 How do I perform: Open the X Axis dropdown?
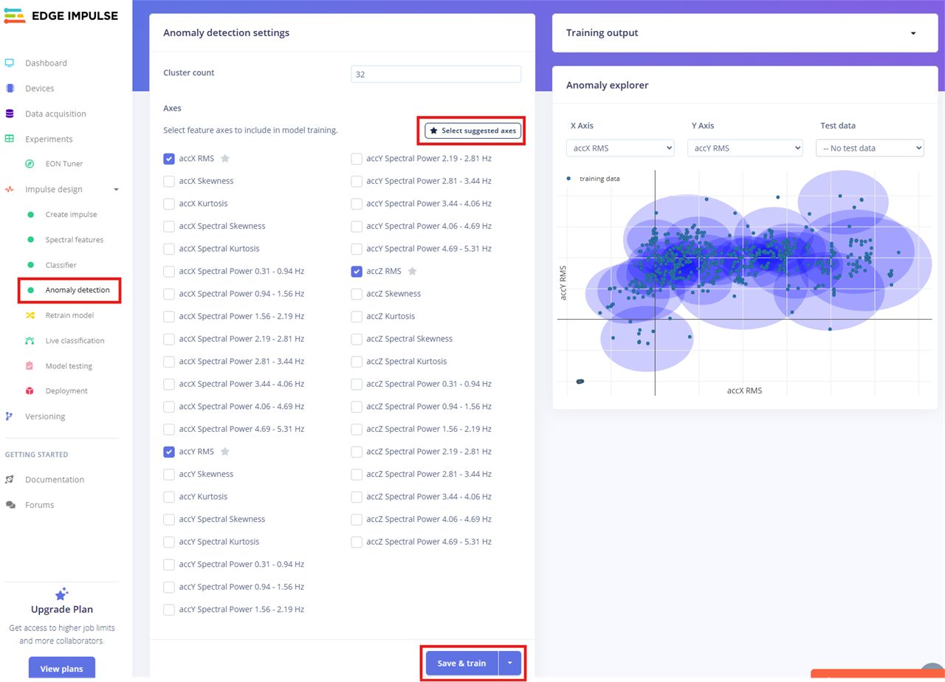point(620,148)
